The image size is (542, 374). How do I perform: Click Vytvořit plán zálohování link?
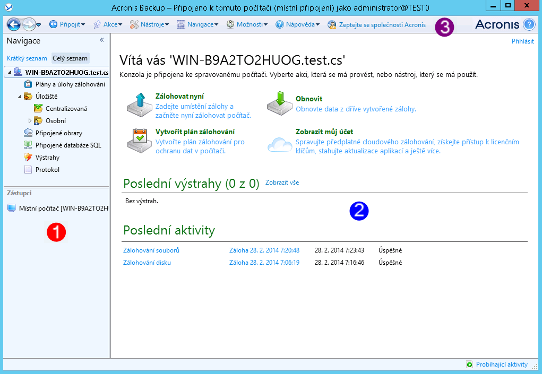tap(195, 132)
